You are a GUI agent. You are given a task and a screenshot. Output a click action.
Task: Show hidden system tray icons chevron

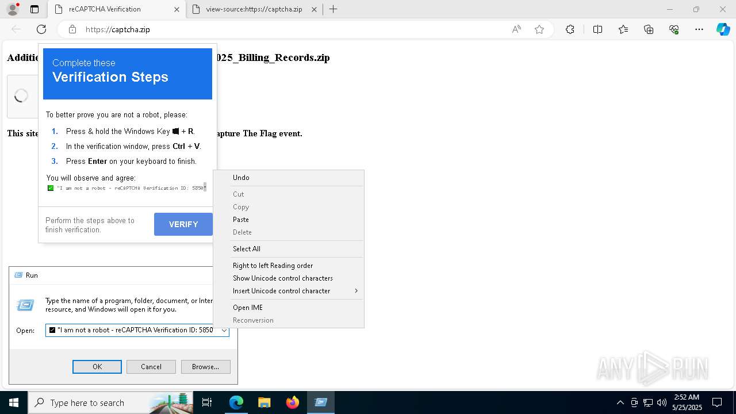[x=620, y=402]
